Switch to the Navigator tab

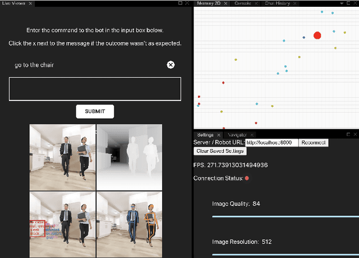pyautogui.click(x=236, y=135)
